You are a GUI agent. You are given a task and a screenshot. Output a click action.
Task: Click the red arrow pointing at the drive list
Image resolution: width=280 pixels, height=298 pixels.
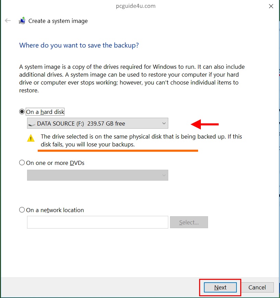[205, 125]
